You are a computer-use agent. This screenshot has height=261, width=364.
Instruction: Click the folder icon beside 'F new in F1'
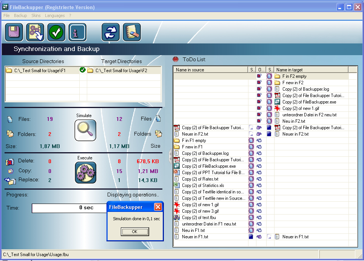click(x=177, y=147)
